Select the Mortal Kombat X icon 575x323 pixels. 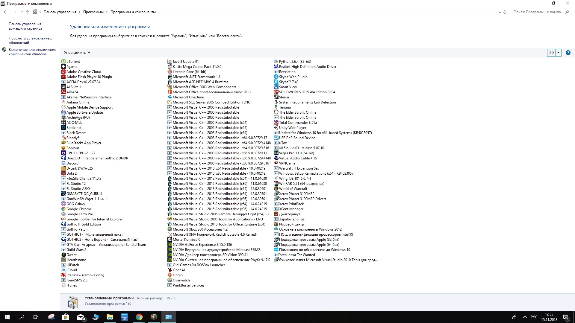[x=170, y=240]
